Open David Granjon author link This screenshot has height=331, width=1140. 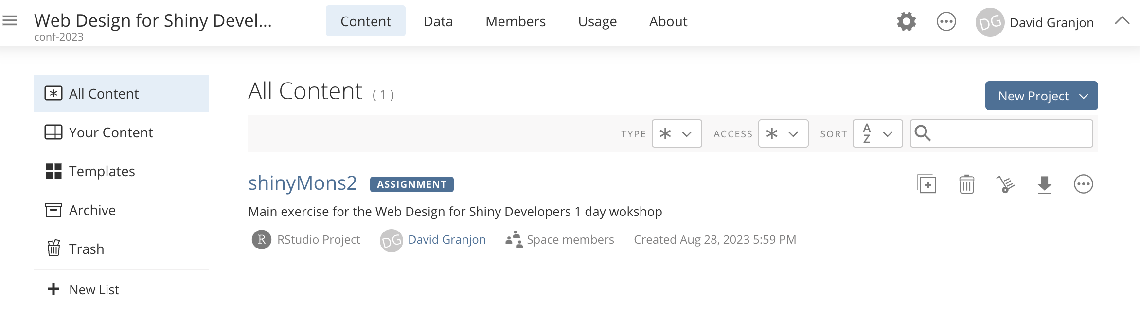coord(447,239)
